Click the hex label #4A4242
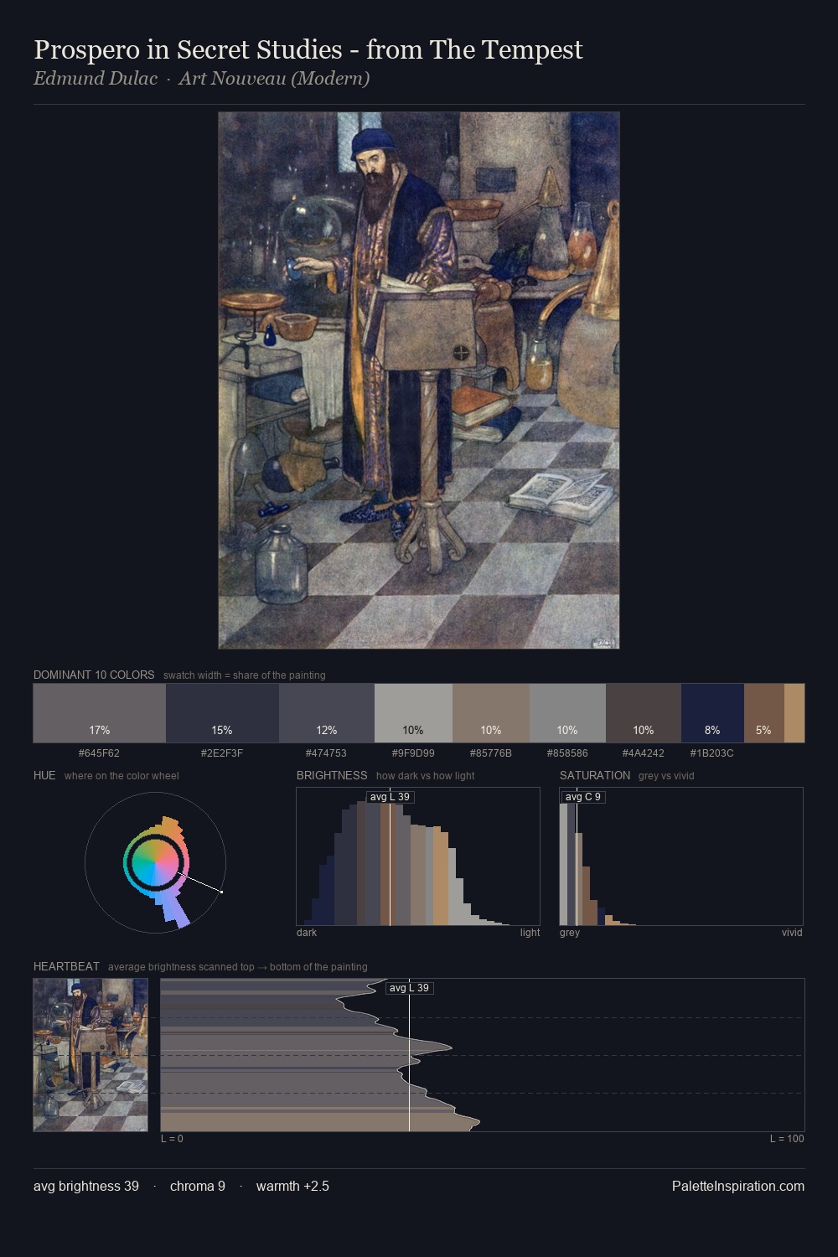This screenshot has width=838, height=1257. [x=644, y=753]
